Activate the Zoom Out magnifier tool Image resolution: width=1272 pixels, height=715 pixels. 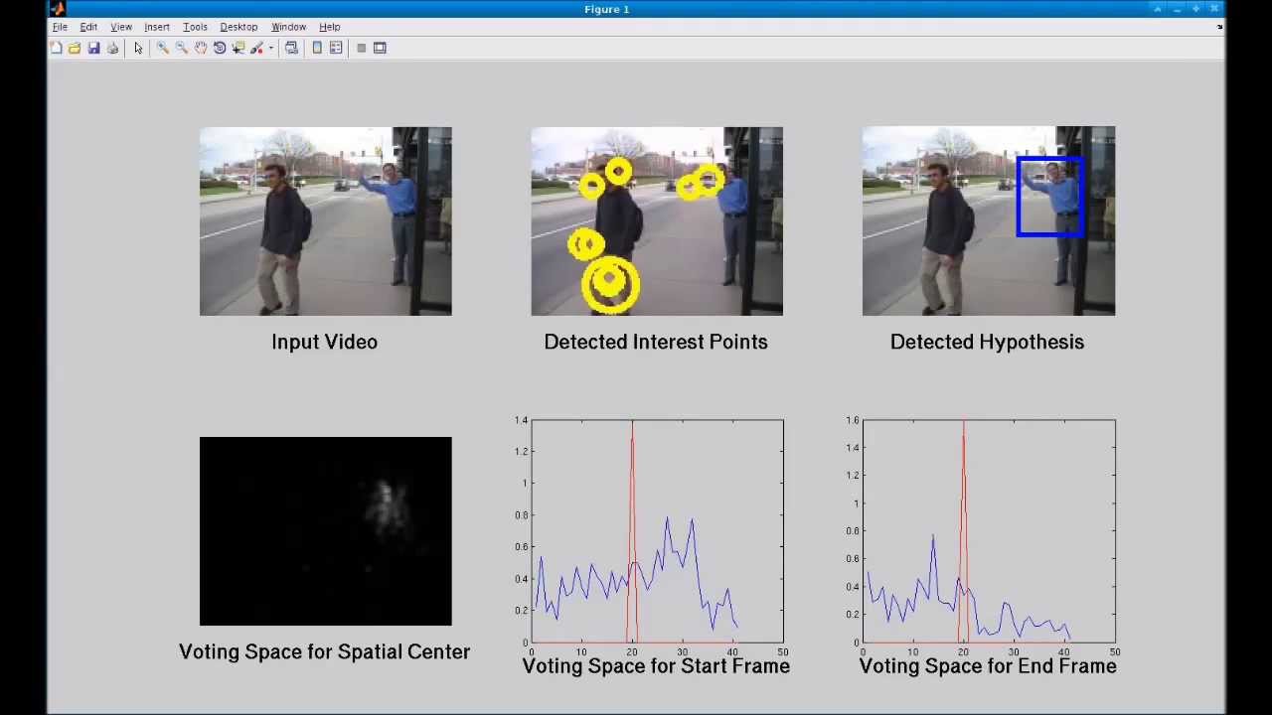click(182, 48)
